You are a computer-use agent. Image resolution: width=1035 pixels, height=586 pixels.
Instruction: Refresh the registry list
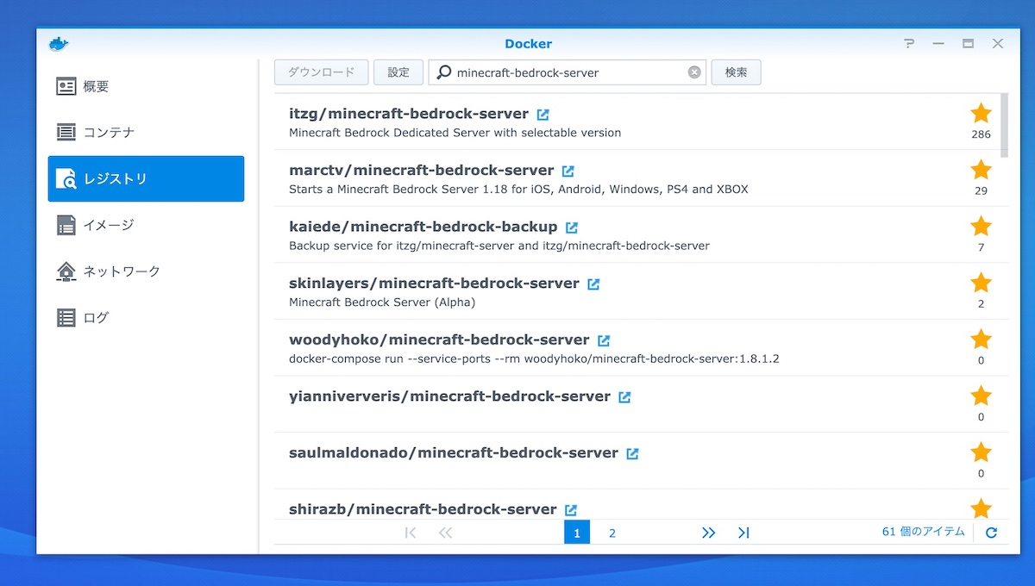tap(991, 533)
